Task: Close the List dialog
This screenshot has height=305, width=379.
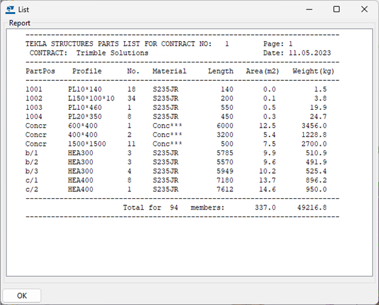Action: (x=364, y=9)
